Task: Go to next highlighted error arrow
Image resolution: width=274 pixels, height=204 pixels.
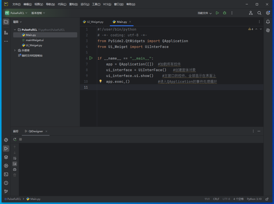Action: (261, 29)
